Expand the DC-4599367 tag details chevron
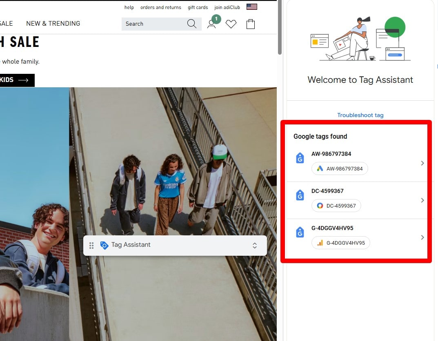Viewport: 438px width, 341px height. pos(422,200)
